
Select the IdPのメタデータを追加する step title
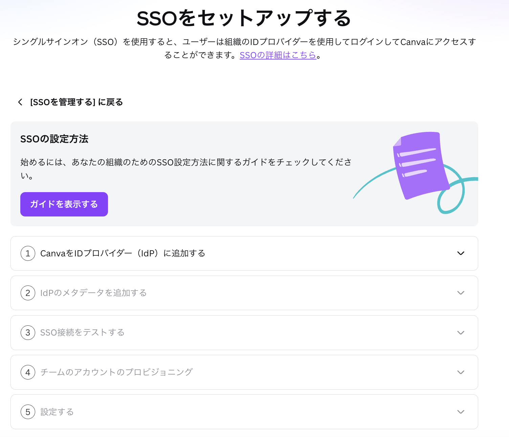pyautogui.click(x=93, y=293)
